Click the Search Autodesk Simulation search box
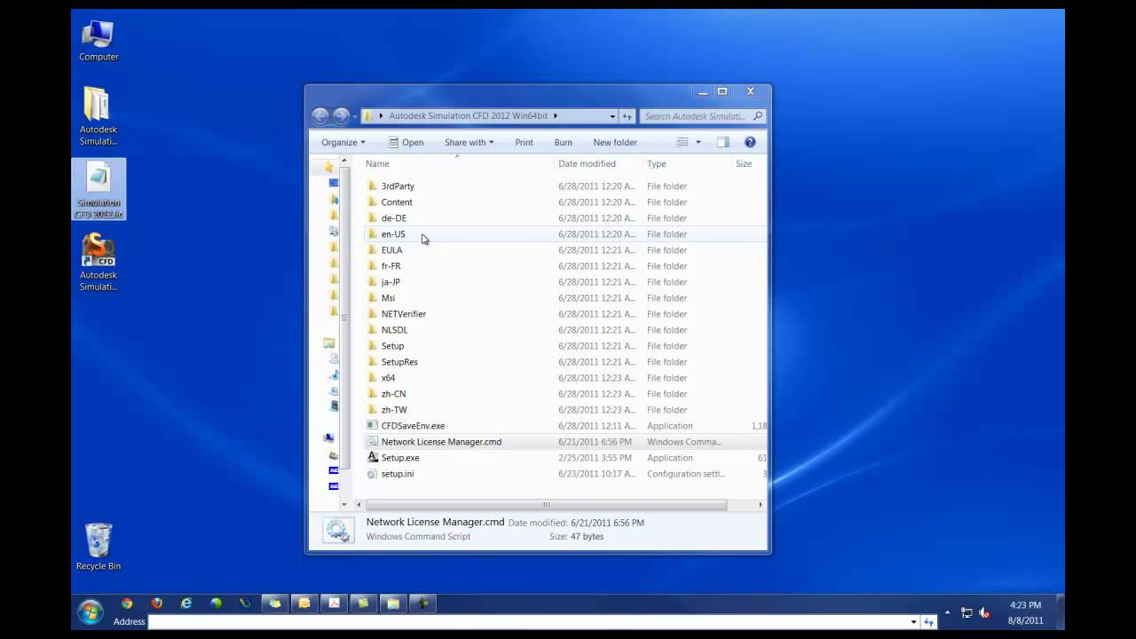Screen dimensions: 1136x639 click(702, 116)
